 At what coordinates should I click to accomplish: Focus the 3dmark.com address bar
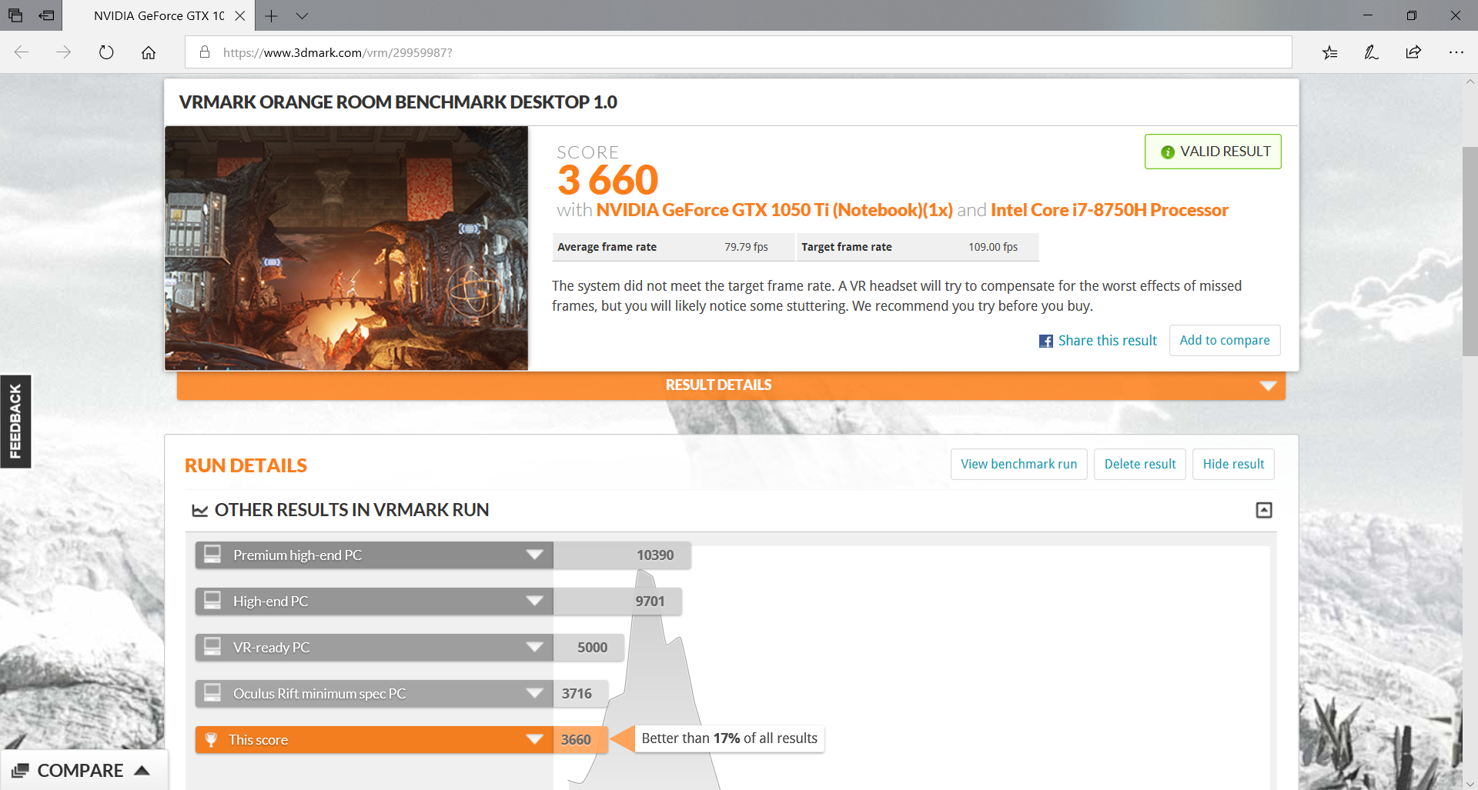click(x=738, y=52)
